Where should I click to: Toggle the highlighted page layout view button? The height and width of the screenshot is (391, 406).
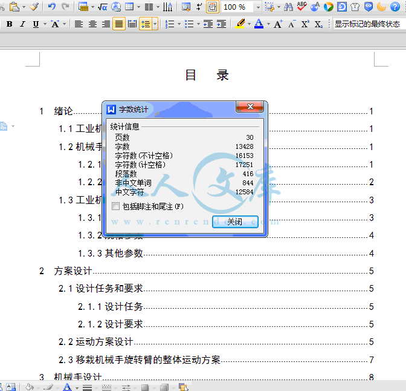tap(212, 7)
